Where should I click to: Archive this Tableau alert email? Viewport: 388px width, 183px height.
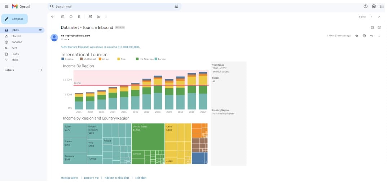[62, 17]
